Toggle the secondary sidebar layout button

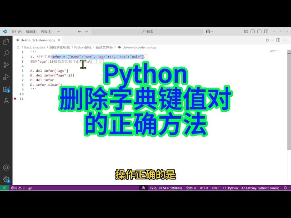click(266, 31)
